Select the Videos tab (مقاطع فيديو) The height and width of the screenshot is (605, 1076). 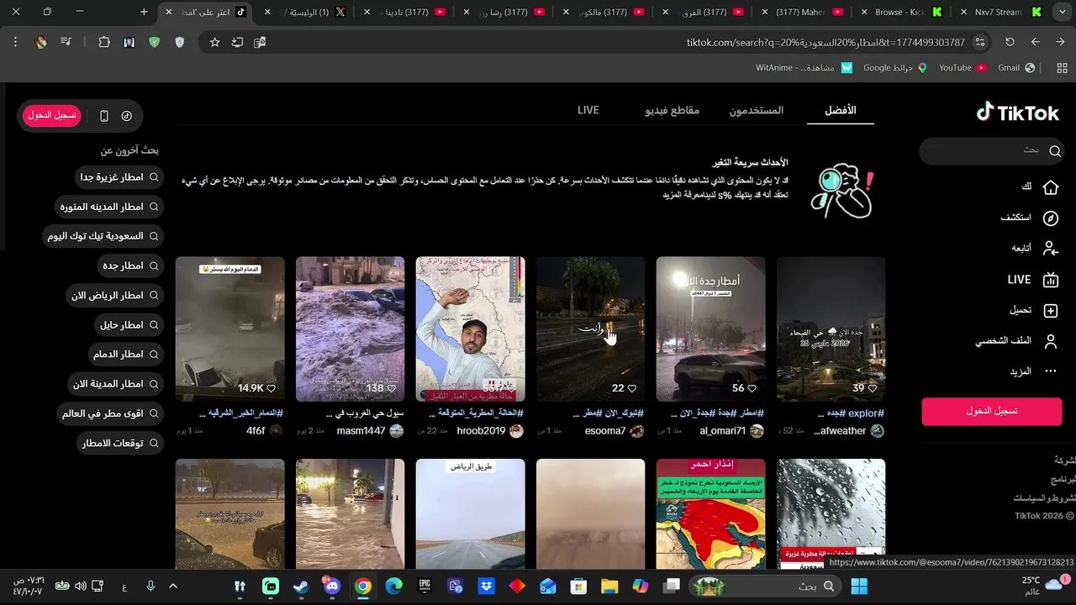point(672,111)
